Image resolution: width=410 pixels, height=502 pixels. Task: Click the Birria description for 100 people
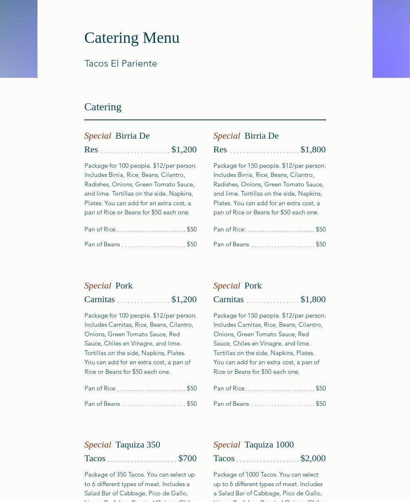pos(140,189)
